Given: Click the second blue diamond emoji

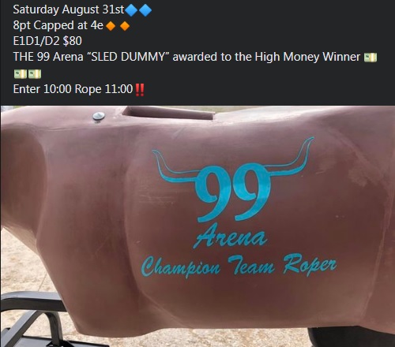Looking at the screenshot, I should 145,10.
